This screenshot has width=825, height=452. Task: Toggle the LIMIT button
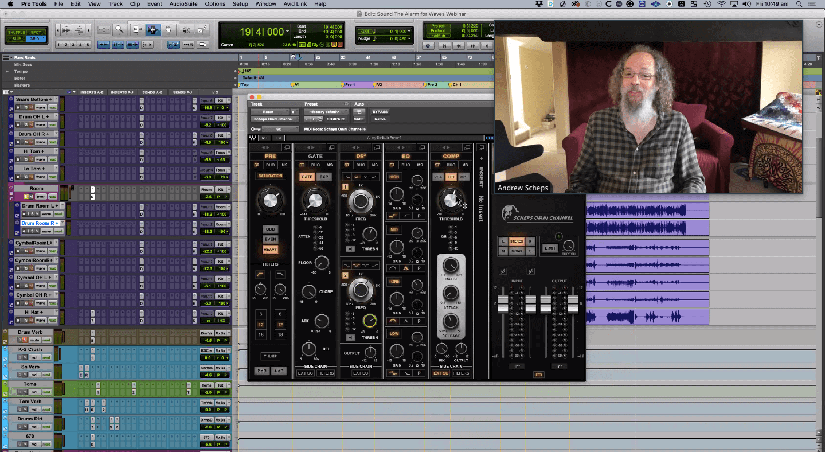tap(550, 248)
